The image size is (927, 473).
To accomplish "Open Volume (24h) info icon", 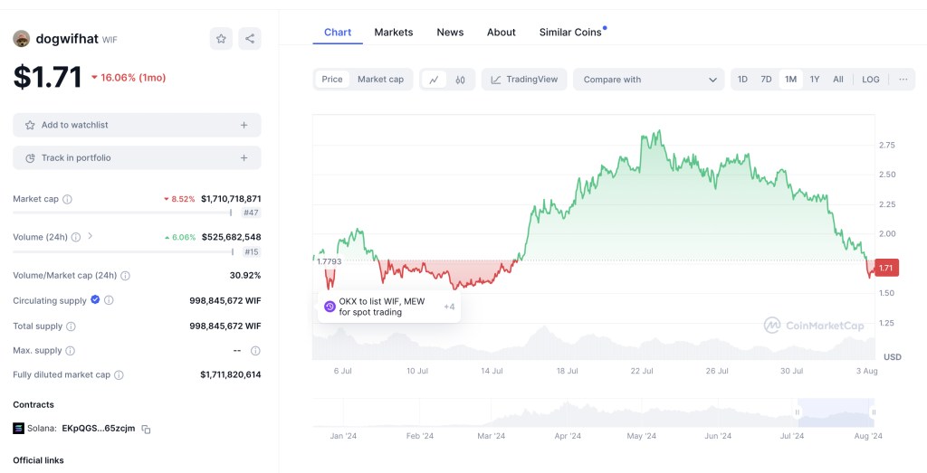I will 76,237.
